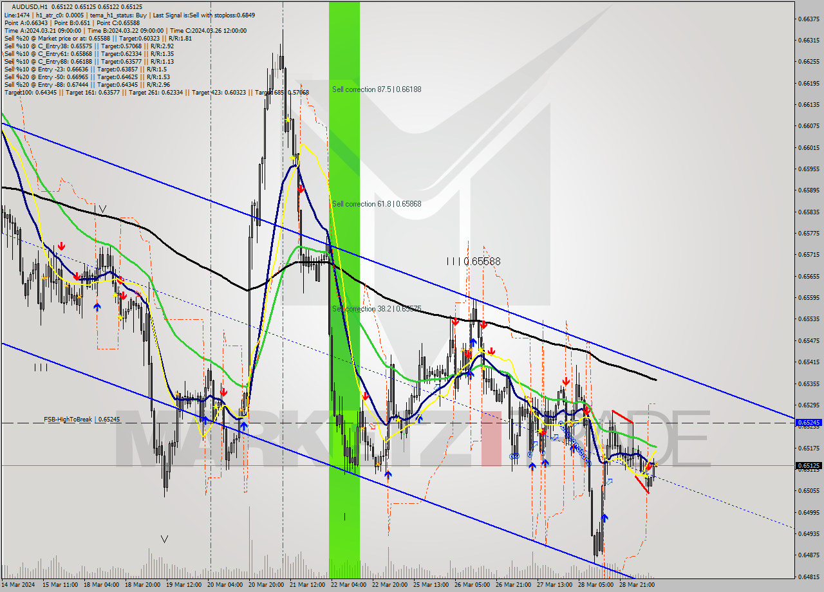
Task: Select 'Sell %20 @ Market price' line
Action: tap(98, 38)
